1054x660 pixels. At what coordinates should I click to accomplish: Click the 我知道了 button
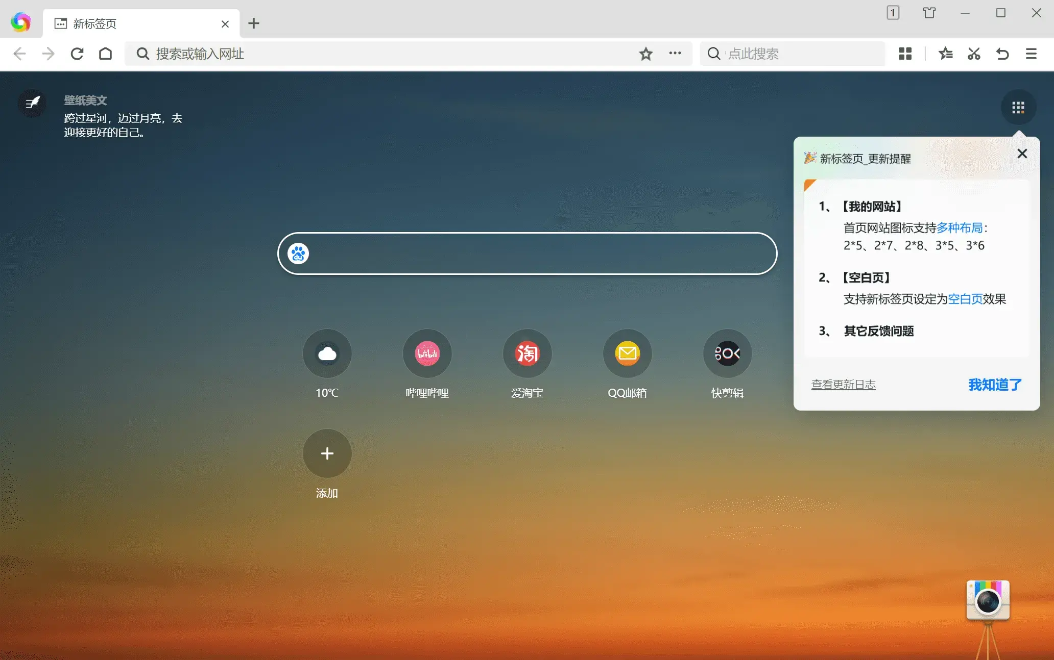[x=995, y=385]
